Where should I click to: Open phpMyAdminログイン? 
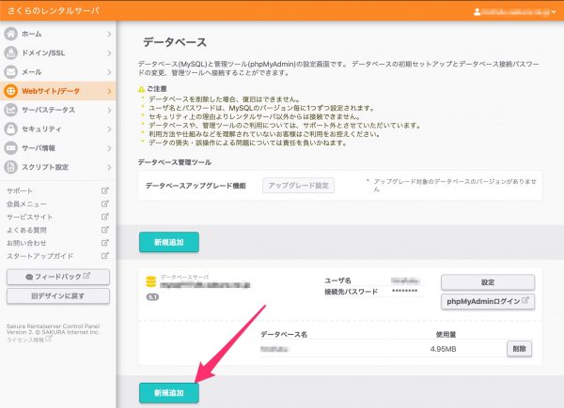(x=487, y=301)
